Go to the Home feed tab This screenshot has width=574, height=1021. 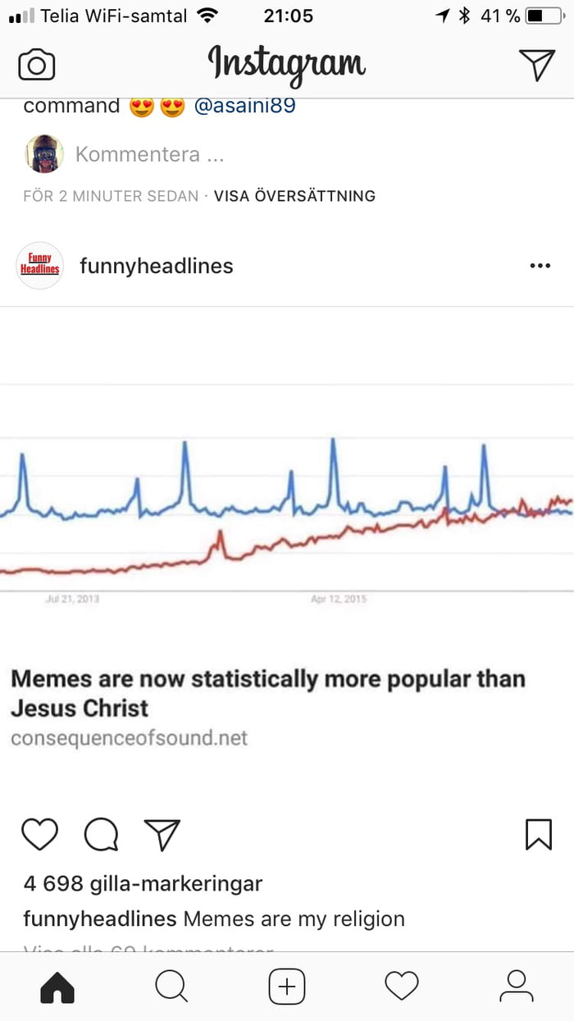(57, 987)
